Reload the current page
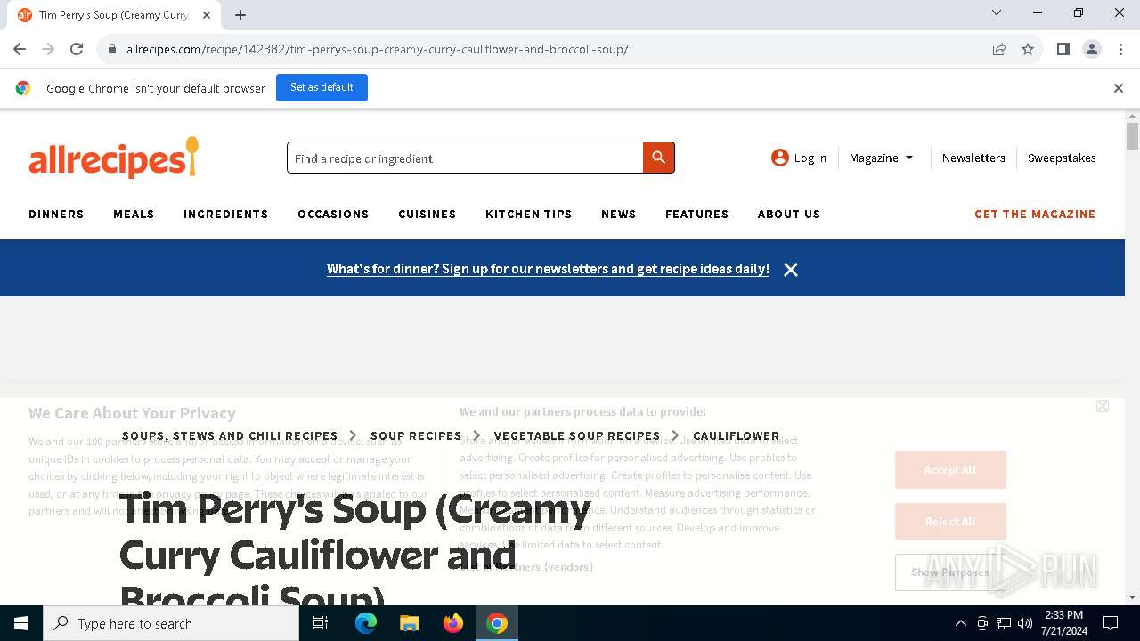This screenshot has height=641, width=1140. click(x=77, y=49)
